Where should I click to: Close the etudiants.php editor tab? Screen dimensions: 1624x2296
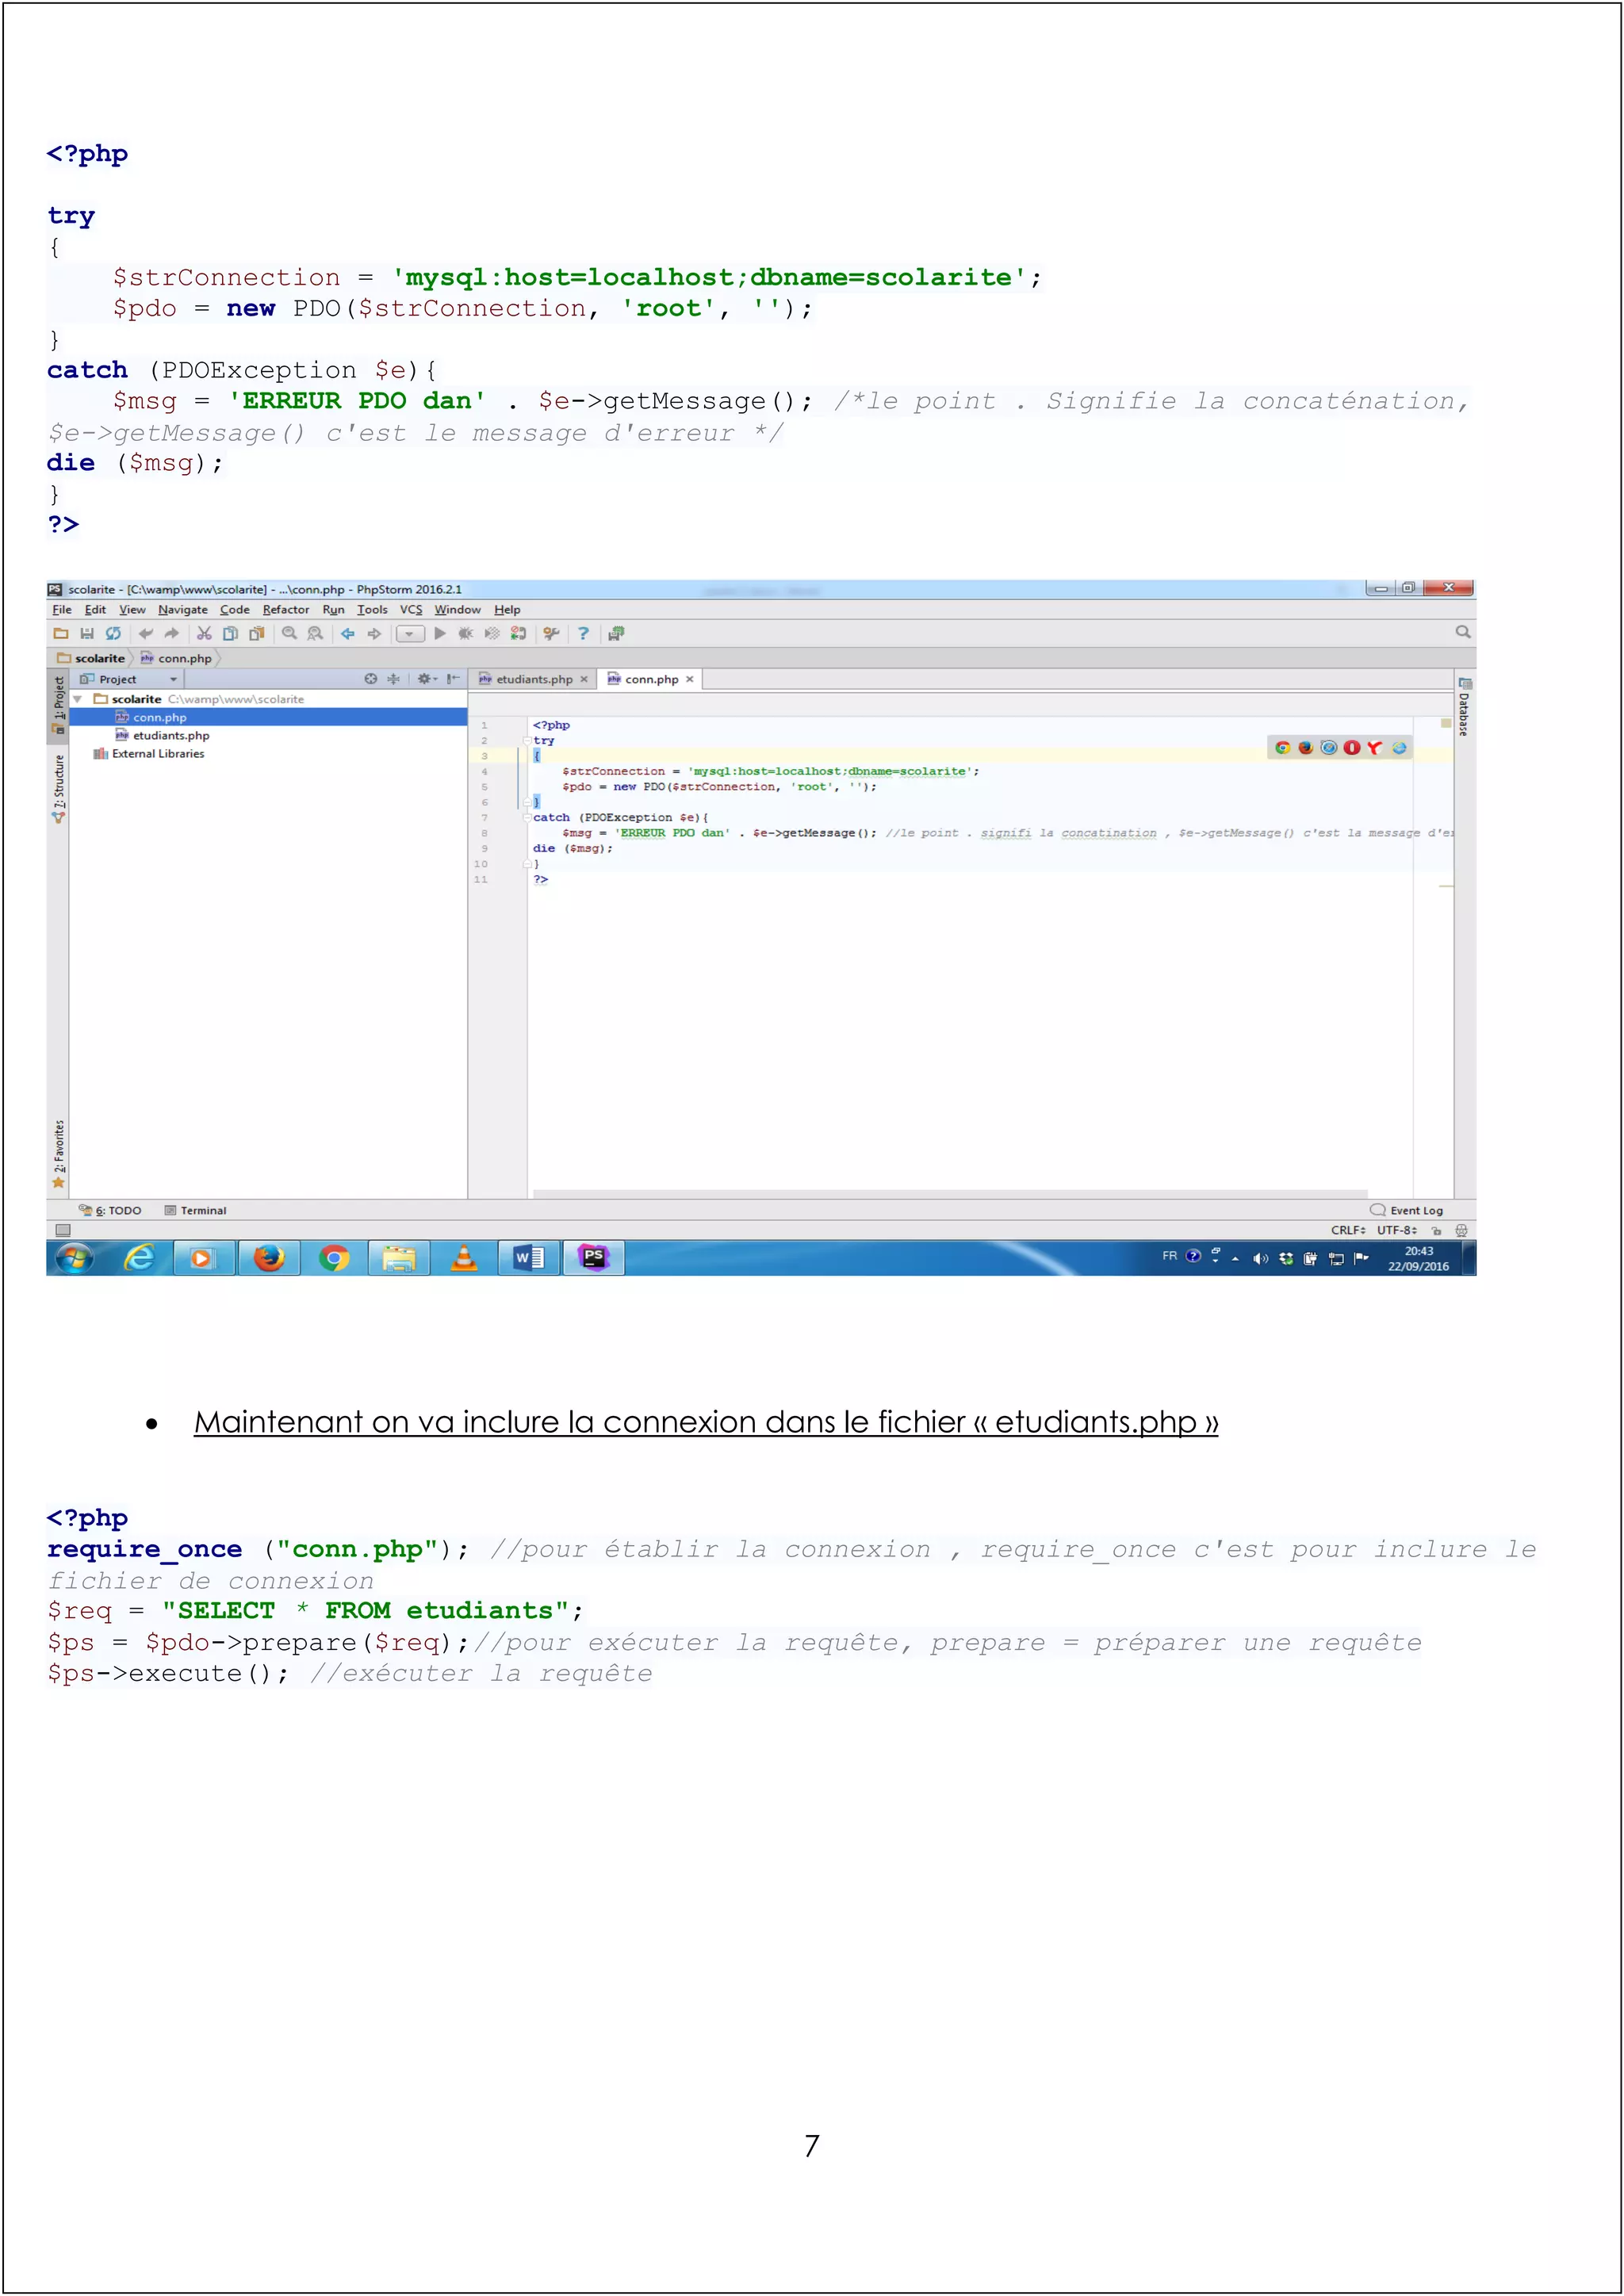click(x=584, y=679)
